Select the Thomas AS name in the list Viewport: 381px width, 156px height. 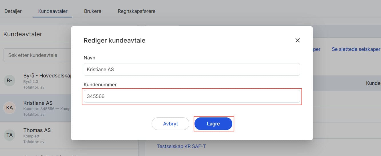click(37, 130)
